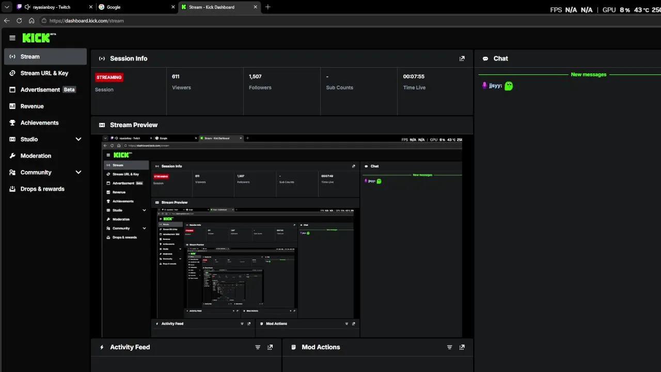The height and width of the screenshot is (372, 661).
Task: Click the Stream URL & Key link icon
Action: pos(12,73)
